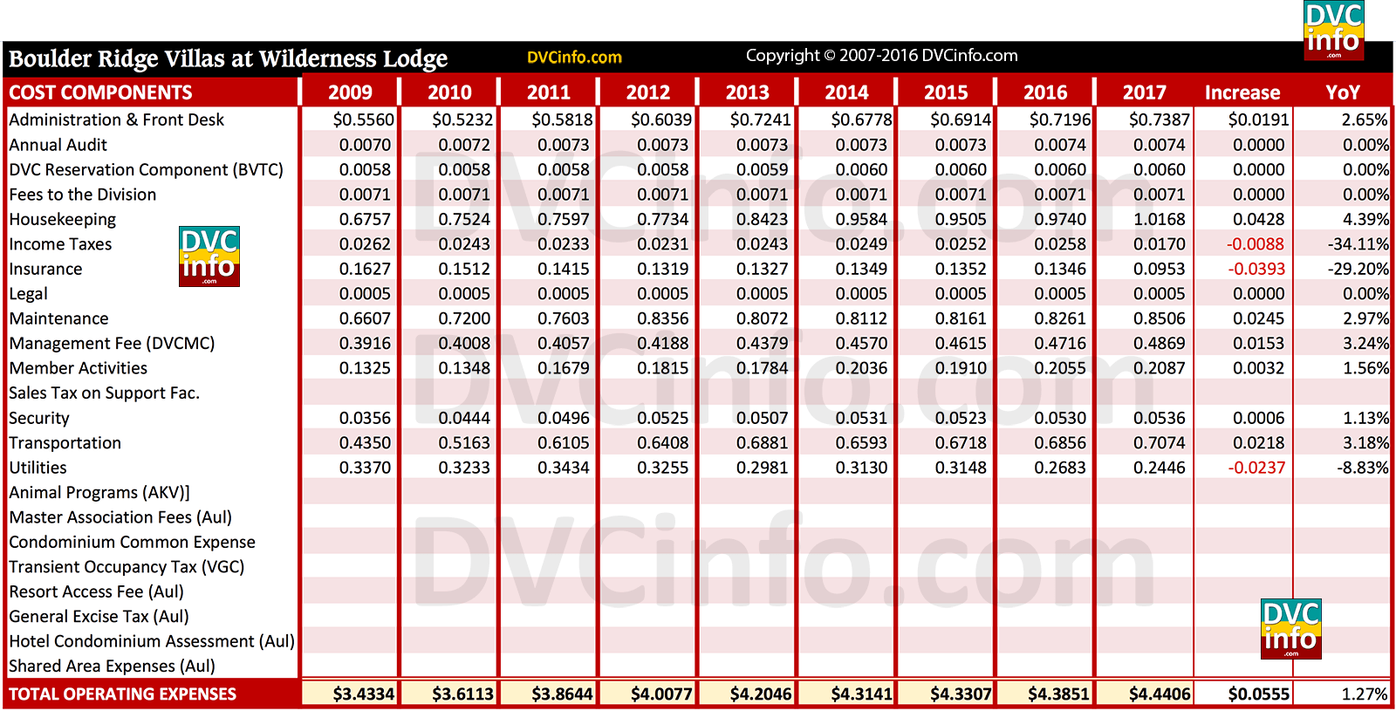Select DVC Reservation Component (BVTC) label

point(146,169)
